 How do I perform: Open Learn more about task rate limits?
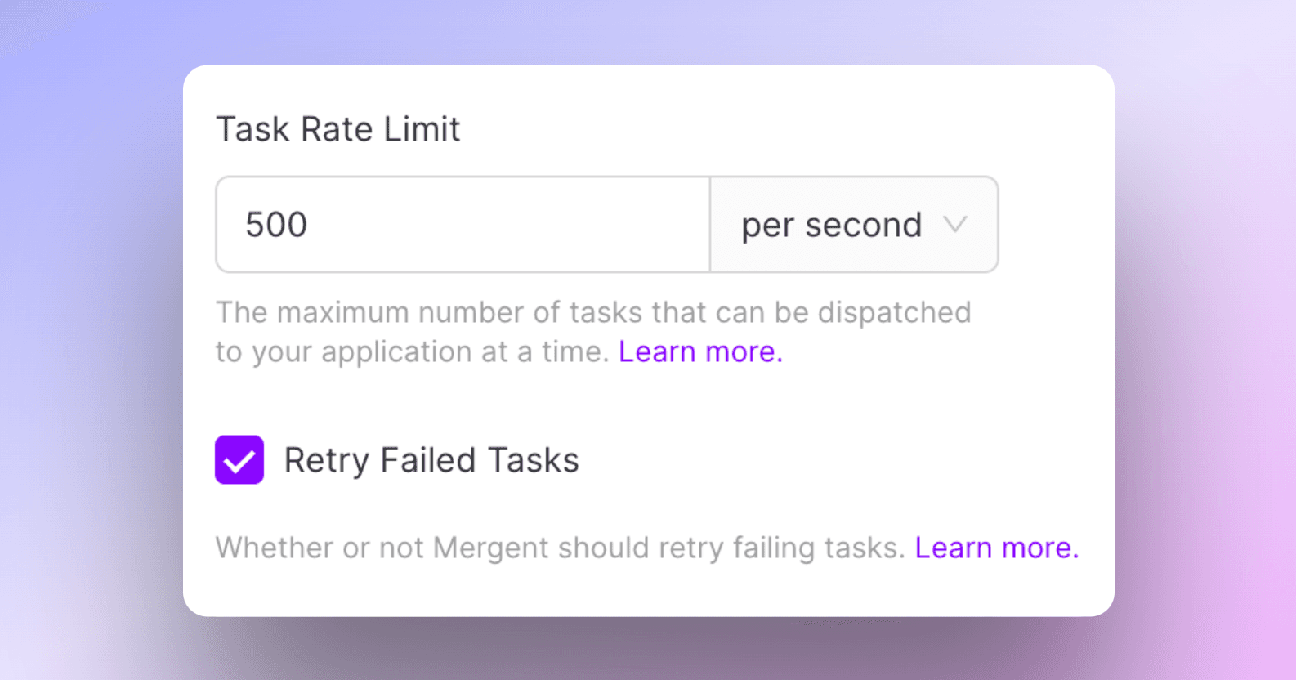[x=699, y=351]
